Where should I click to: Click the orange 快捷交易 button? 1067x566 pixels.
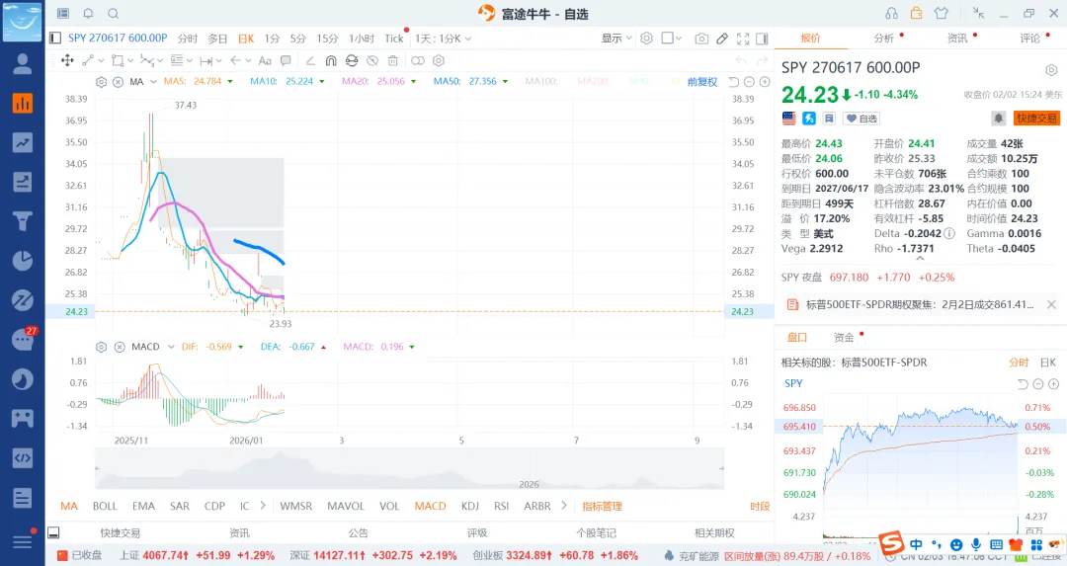point(1036,119)
